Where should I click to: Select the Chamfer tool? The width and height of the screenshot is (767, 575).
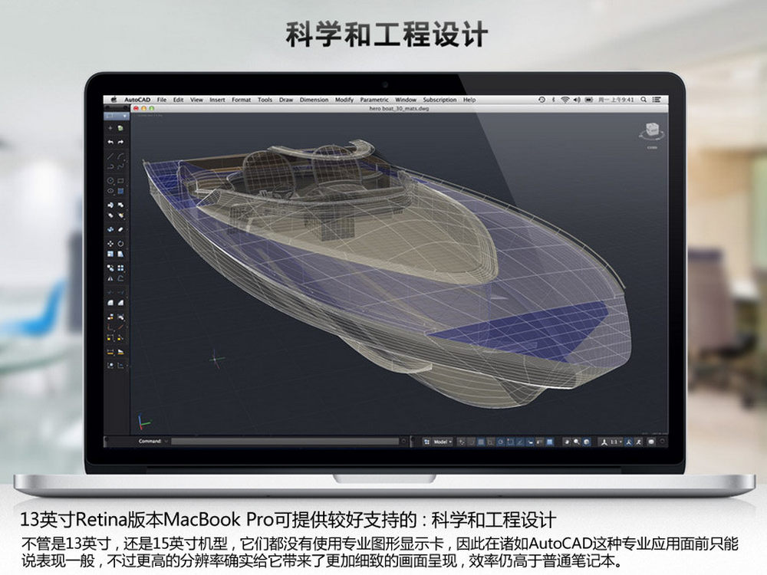click(x=120, y=303)
